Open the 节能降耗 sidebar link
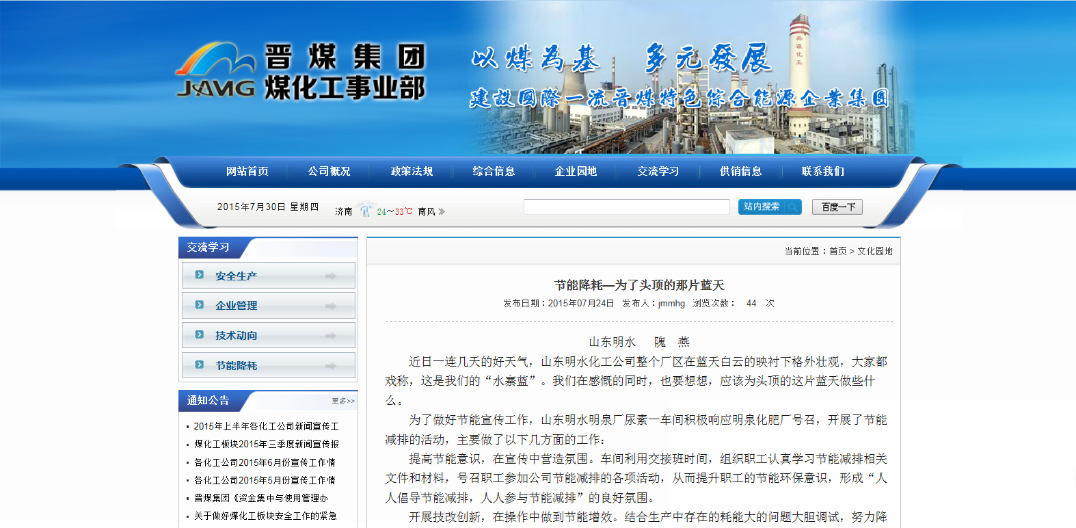 tap(236, 366)
